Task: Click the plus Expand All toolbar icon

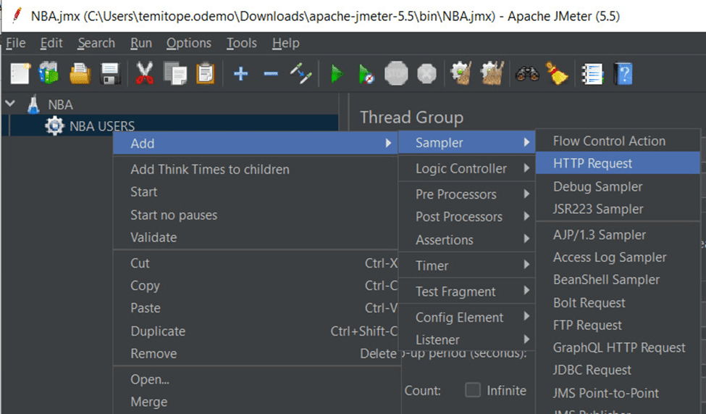Action: click(x=240, y=73)
